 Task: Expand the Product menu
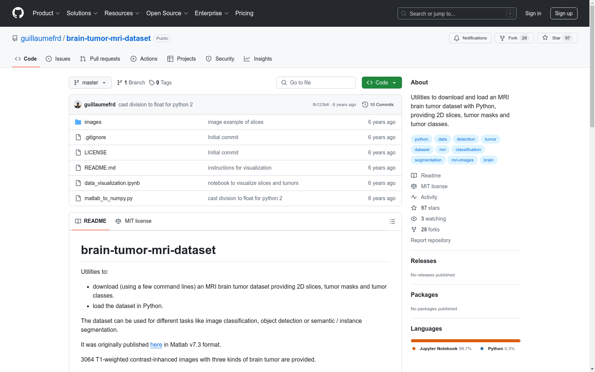46,13
